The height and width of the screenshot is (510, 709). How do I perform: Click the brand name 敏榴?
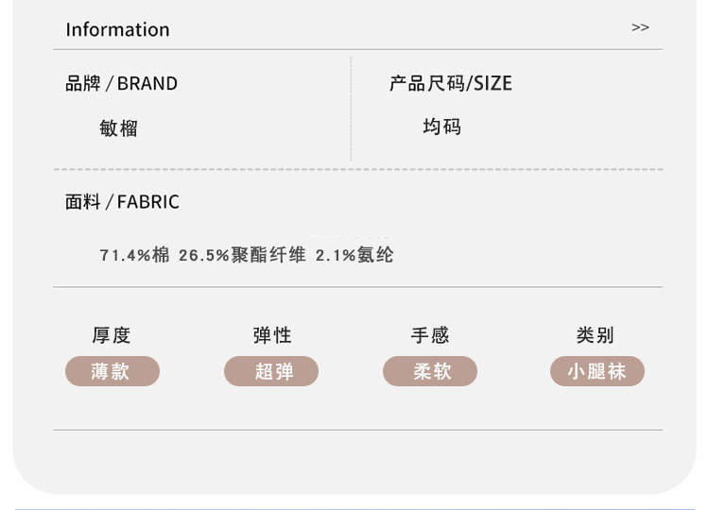pos(118,128)
